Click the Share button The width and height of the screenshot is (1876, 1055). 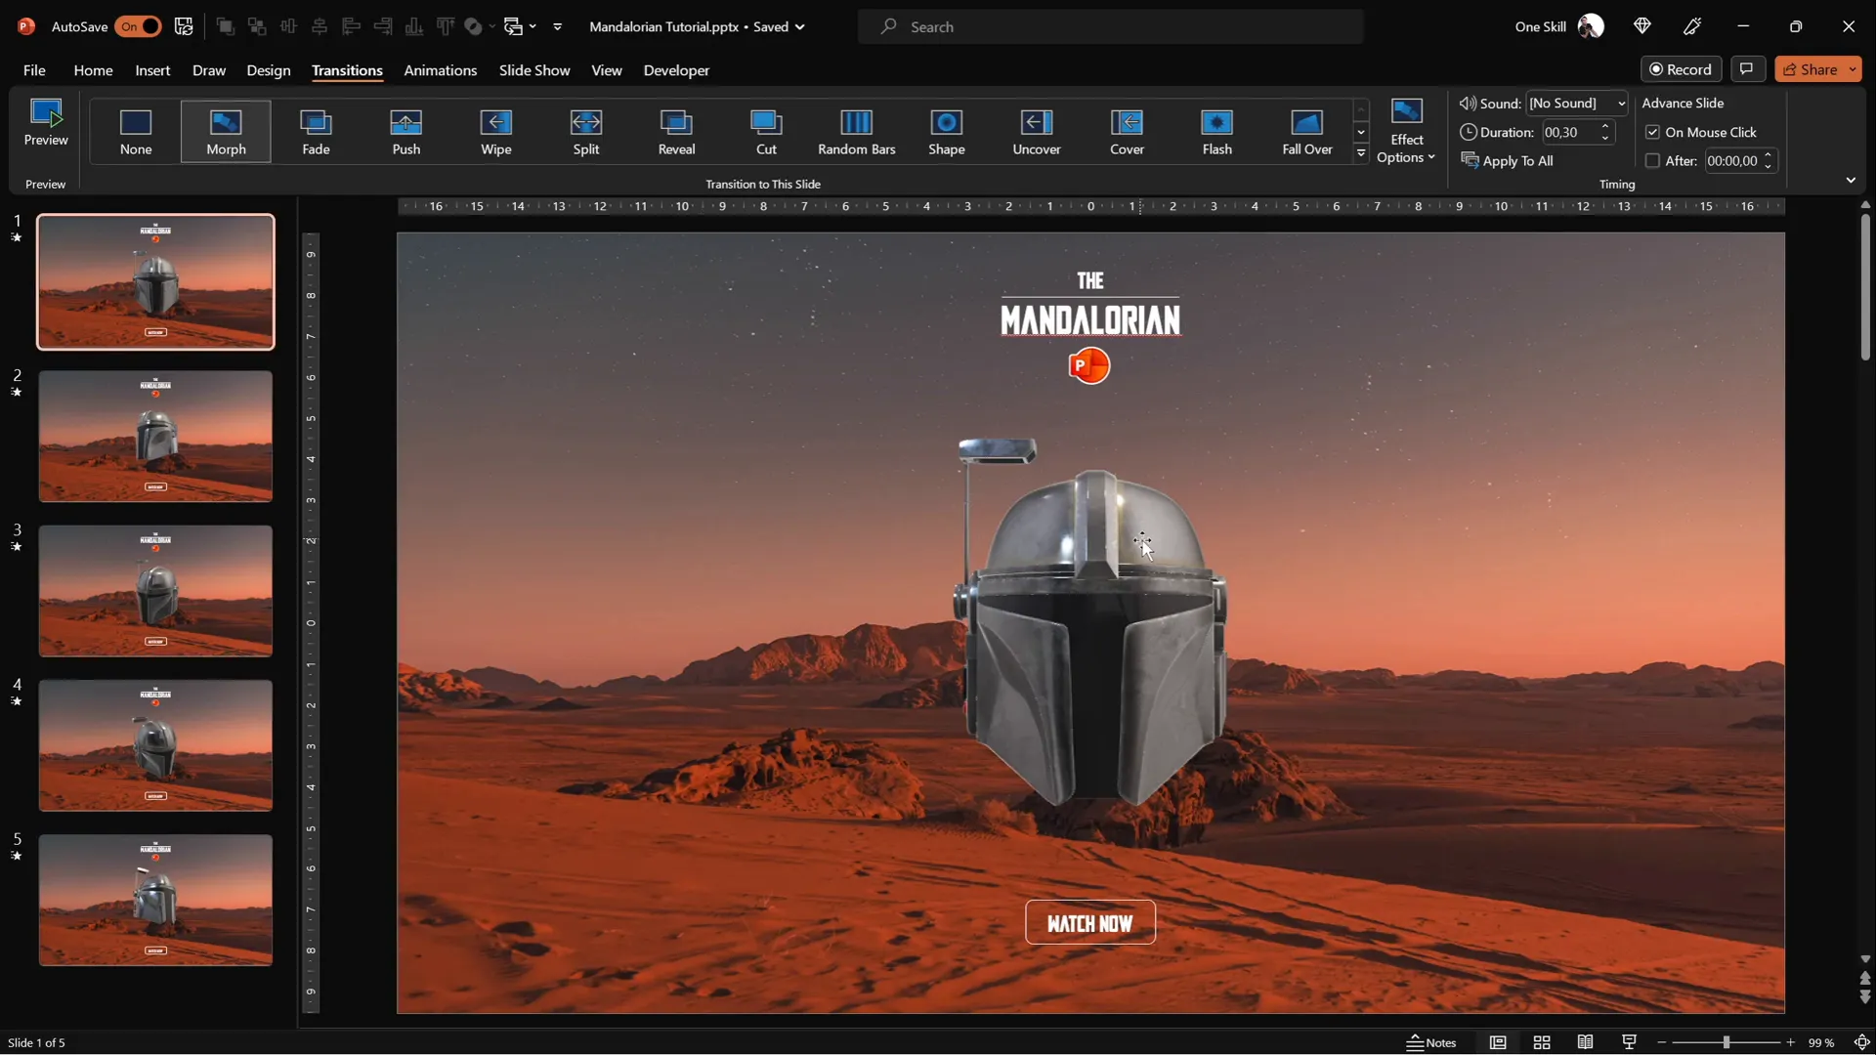[1810, 69]
